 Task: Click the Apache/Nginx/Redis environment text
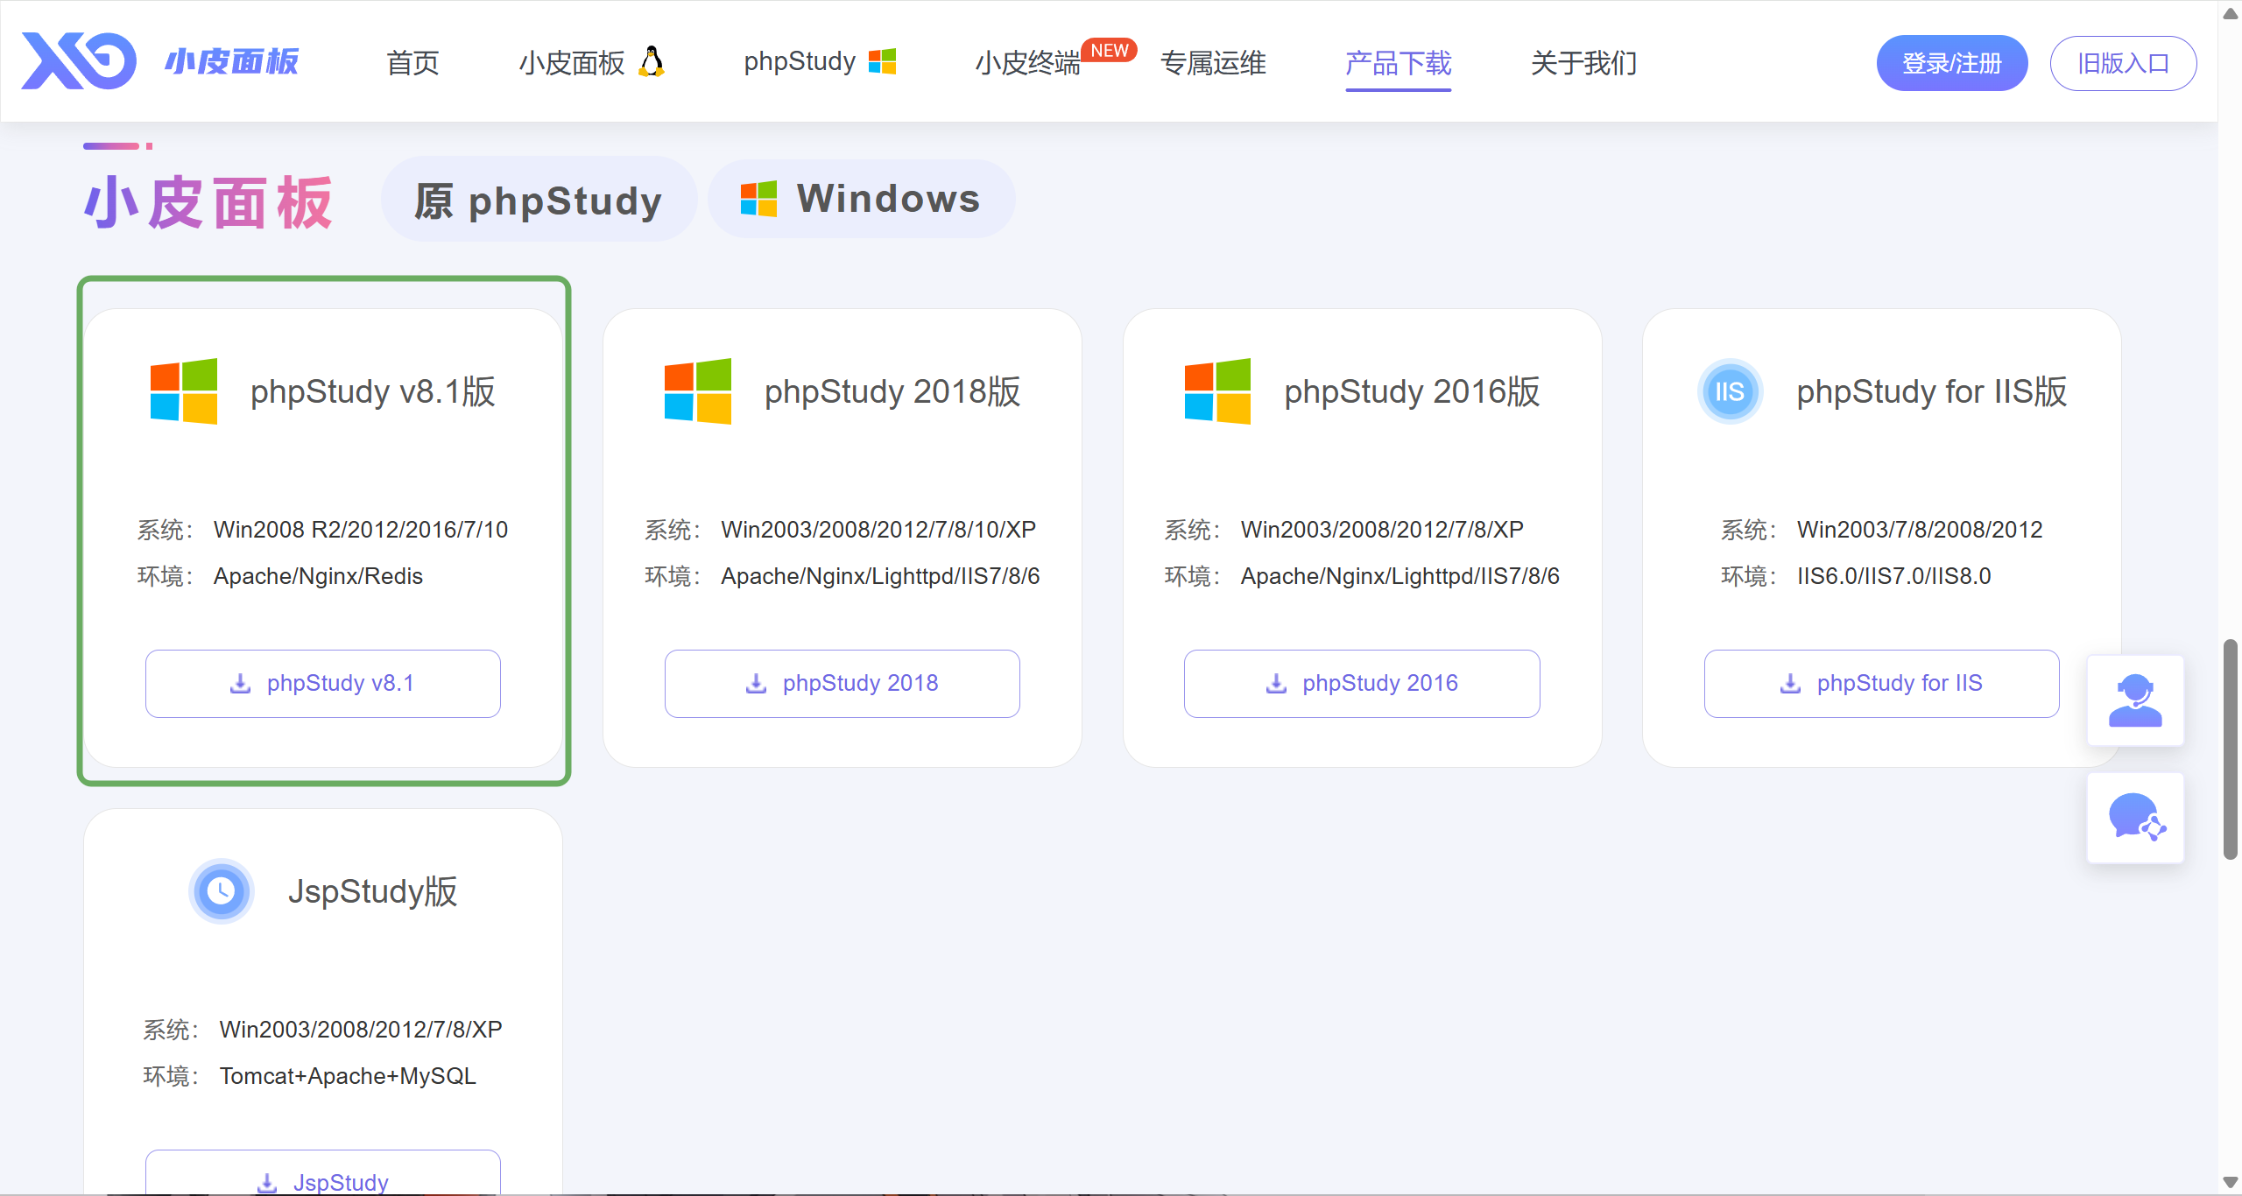[318, 576]
